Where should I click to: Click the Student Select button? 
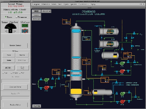point(15,105)
